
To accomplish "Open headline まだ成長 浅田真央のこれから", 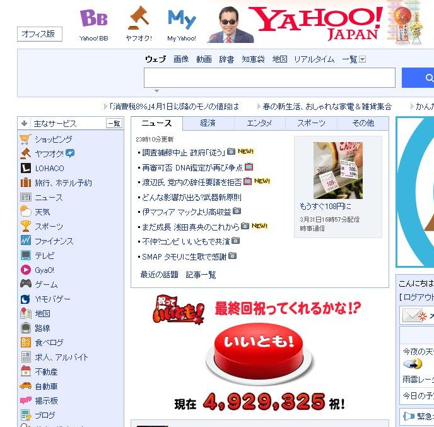I will (191, 227).
